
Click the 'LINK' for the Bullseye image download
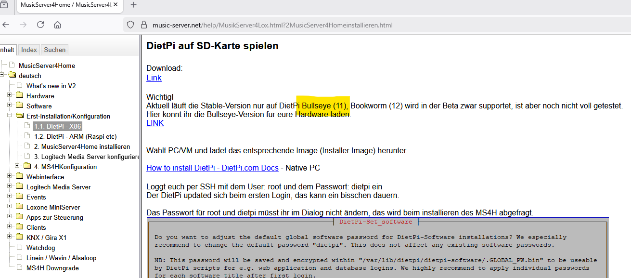pyautogui.click(x=155, y=123)
